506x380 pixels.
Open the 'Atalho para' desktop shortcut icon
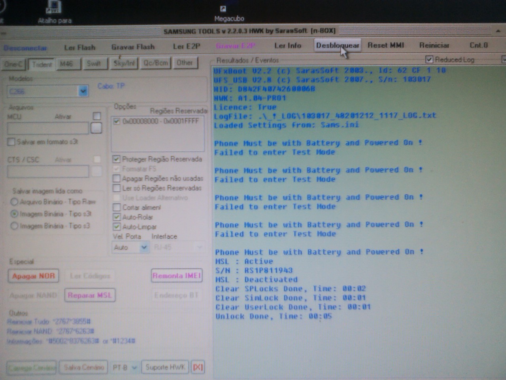point(55,12)
